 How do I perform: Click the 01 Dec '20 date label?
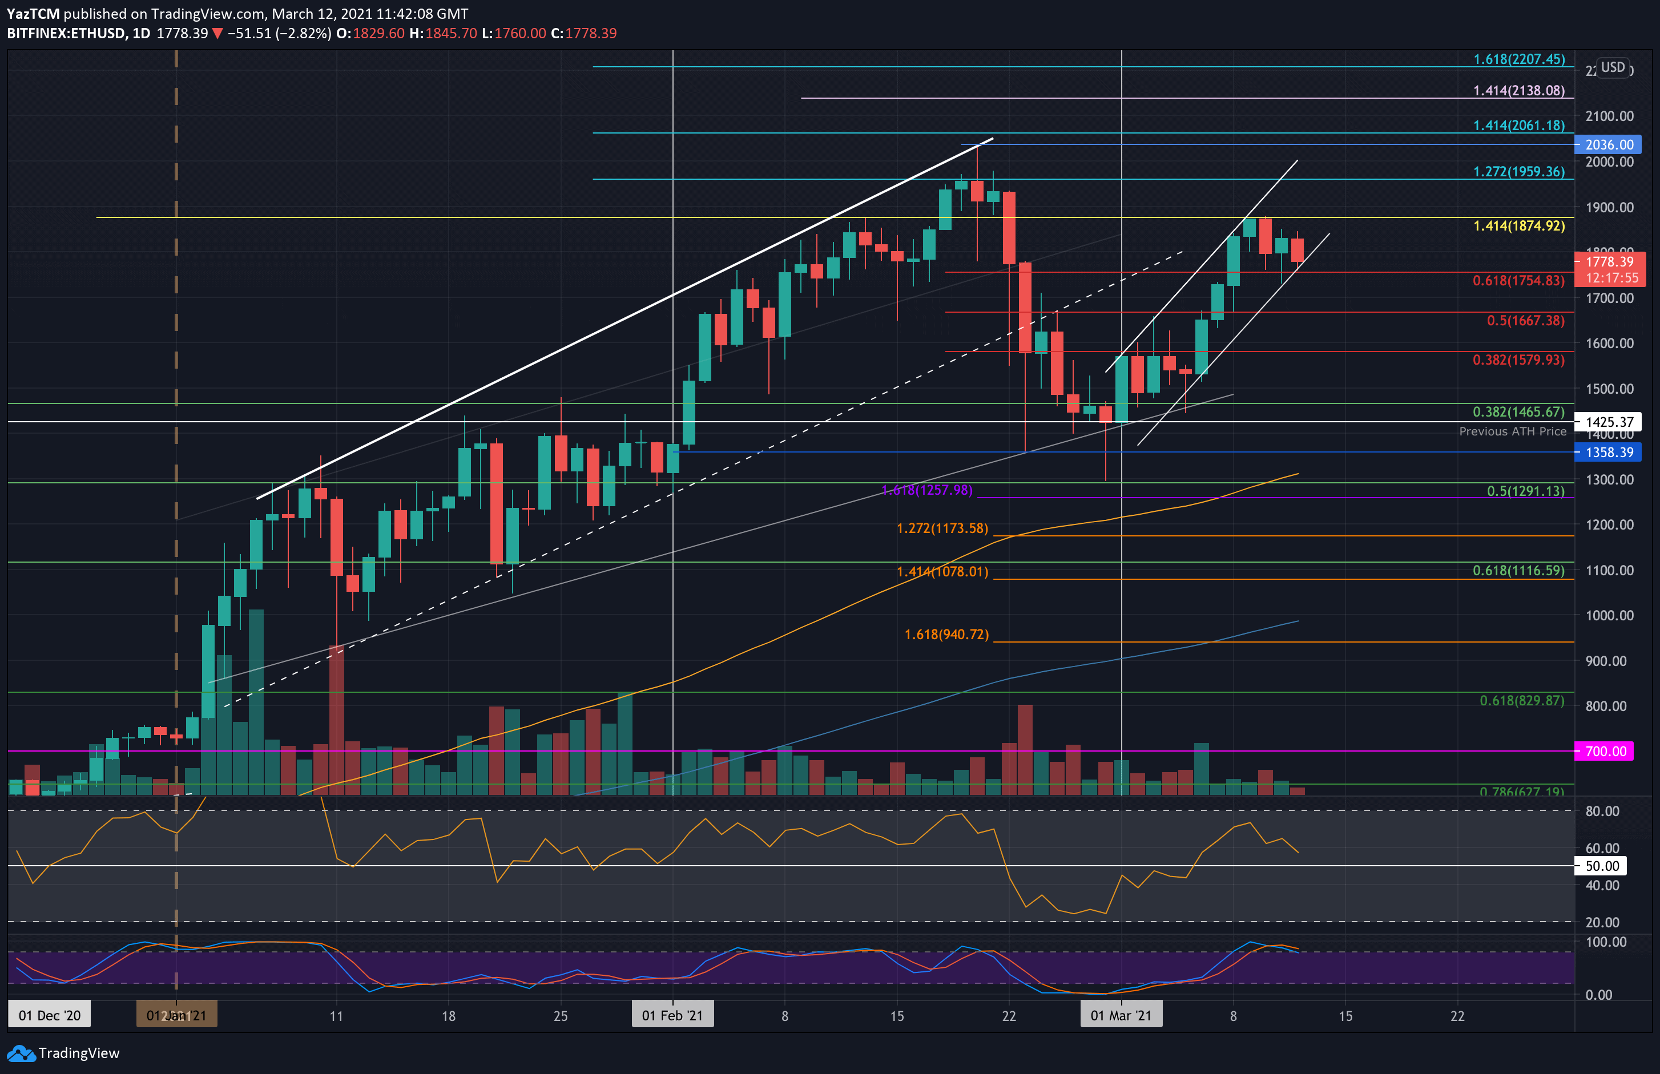tap(50, 1015)
